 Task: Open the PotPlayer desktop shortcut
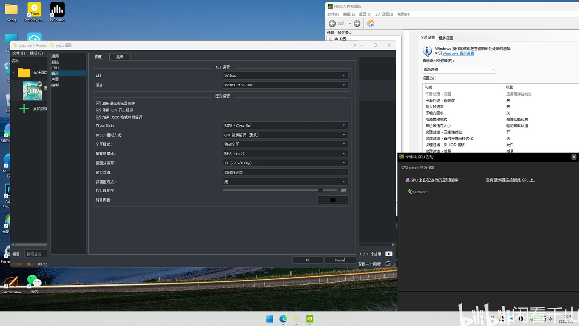(34, 10)
